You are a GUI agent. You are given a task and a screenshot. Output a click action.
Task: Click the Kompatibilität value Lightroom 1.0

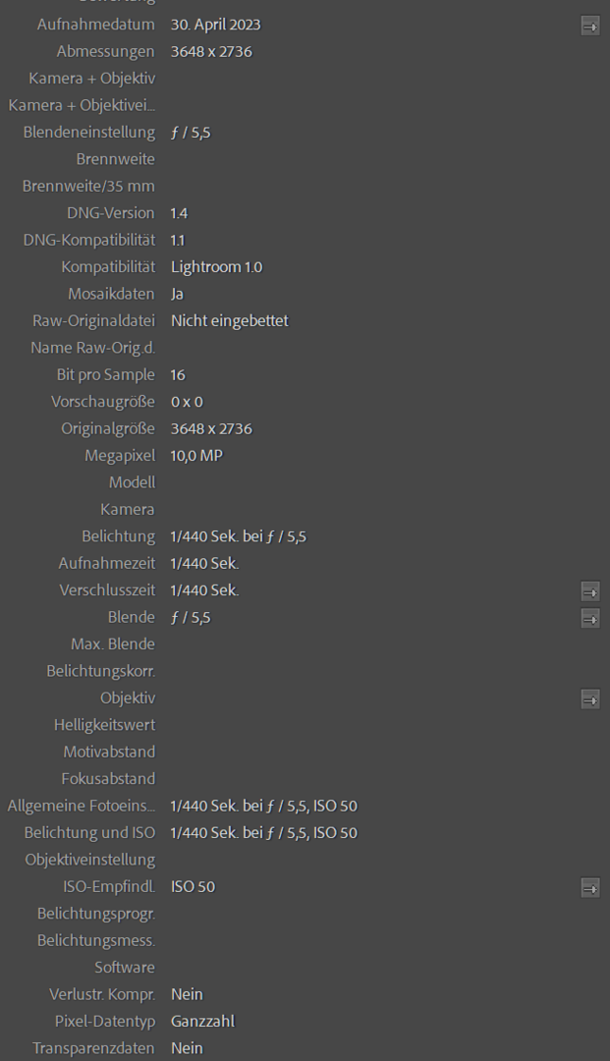click(216, 267)
